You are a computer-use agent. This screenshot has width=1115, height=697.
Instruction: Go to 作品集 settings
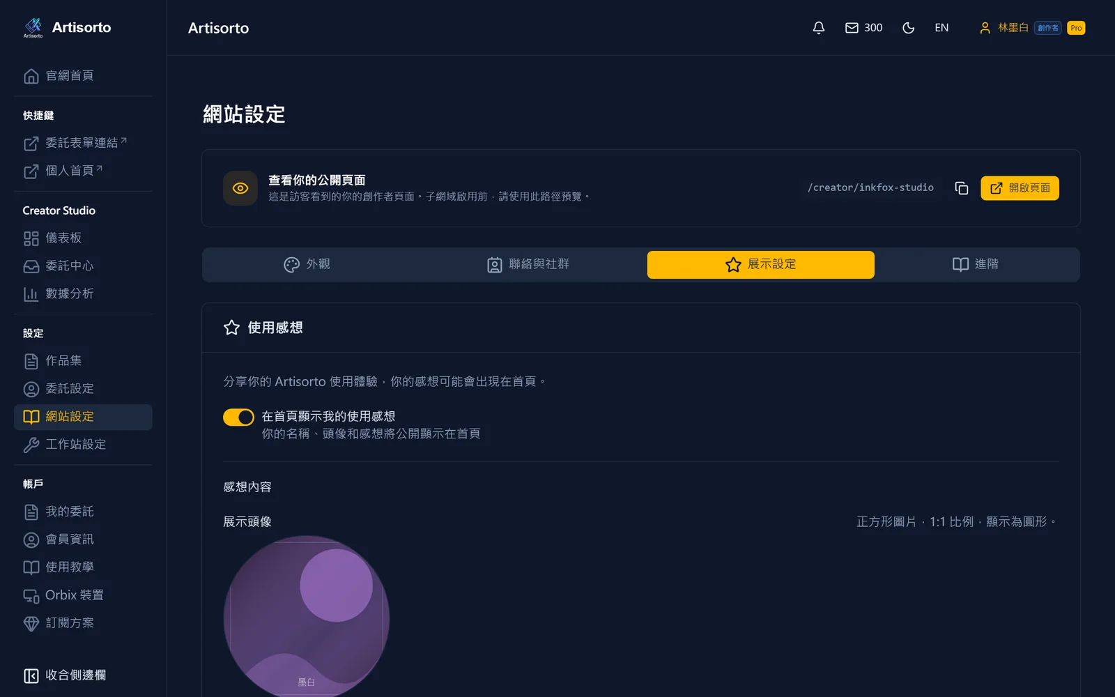point(83,361)
